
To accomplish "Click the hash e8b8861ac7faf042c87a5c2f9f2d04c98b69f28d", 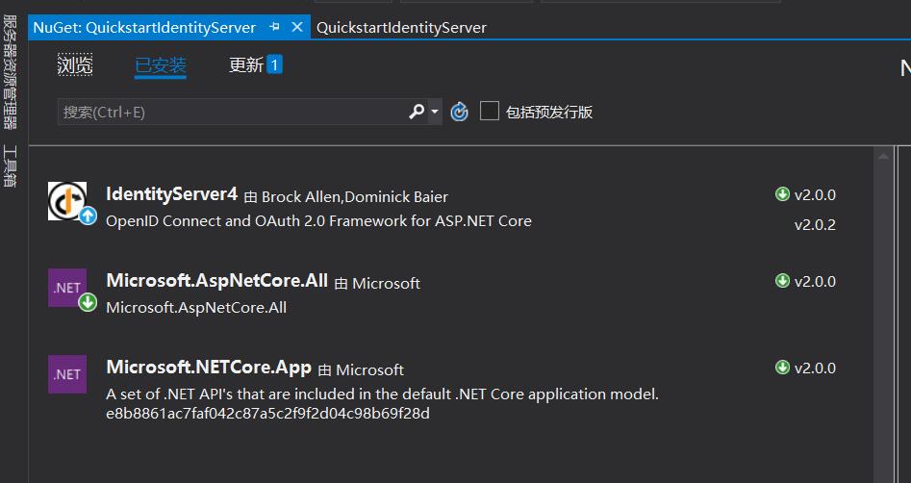I will pyautogui.click(x=267, y=414).
